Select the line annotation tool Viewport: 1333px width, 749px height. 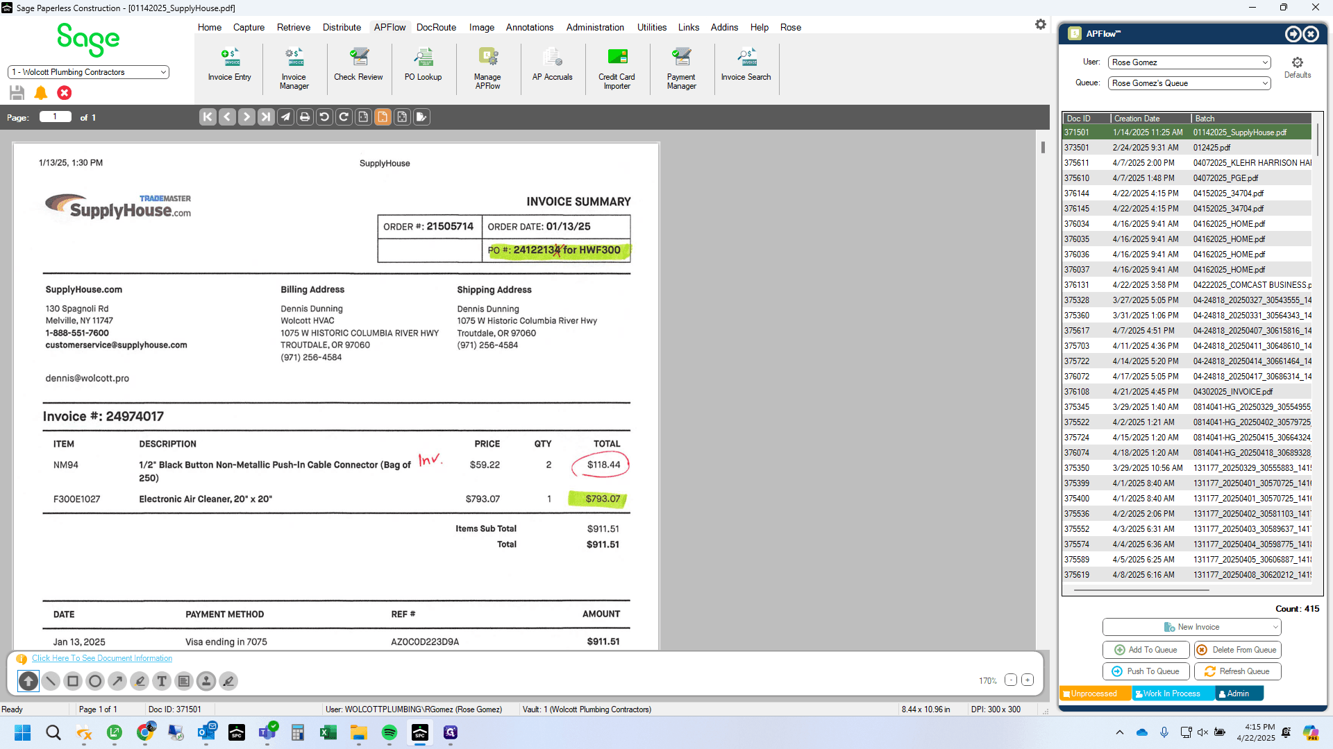(51, 681)
